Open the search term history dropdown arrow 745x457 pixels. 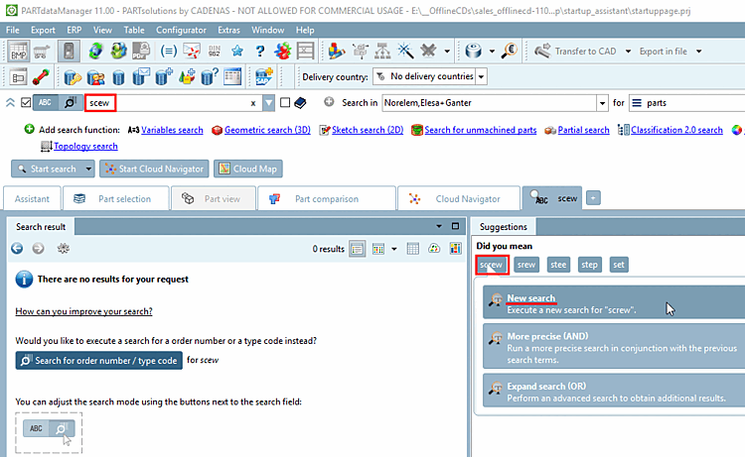pyautogui.click(x=268, y=103)
